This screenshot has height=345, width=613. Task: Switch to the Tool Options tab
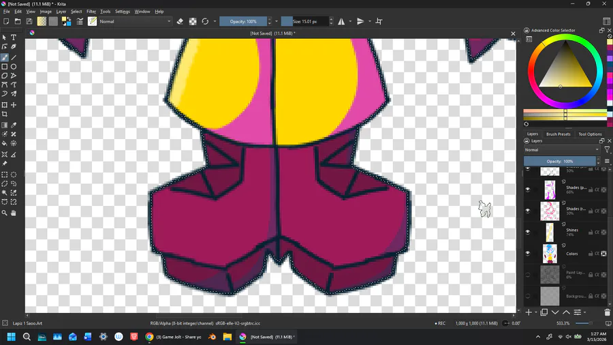[590, 134]
